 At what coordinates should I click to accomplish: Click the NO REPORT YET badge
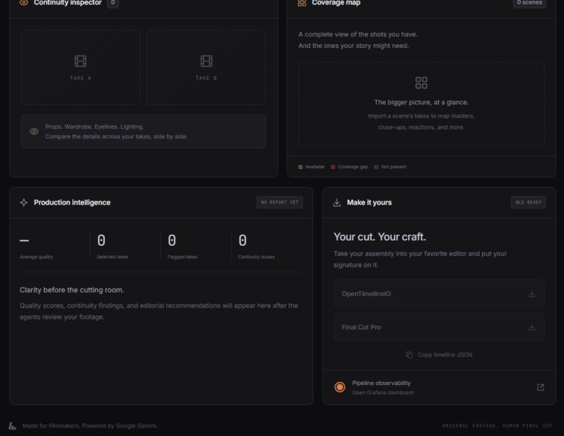point(280,202)
